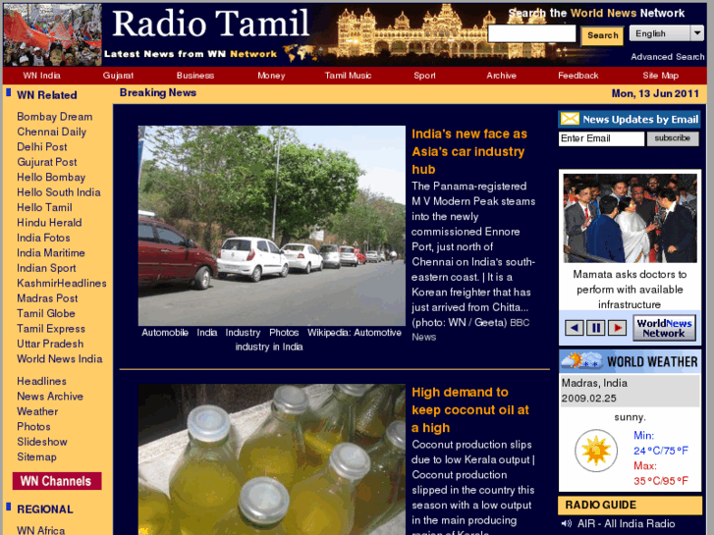Open the Hello Tamil link
Image resolution: width=714 pixels, height=535 pixels.
click(44, 207)
